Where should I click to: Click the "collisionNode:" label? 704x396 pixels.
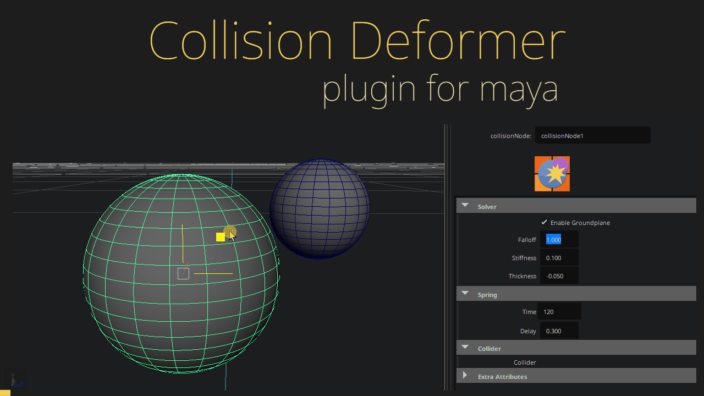click(511, 136)
